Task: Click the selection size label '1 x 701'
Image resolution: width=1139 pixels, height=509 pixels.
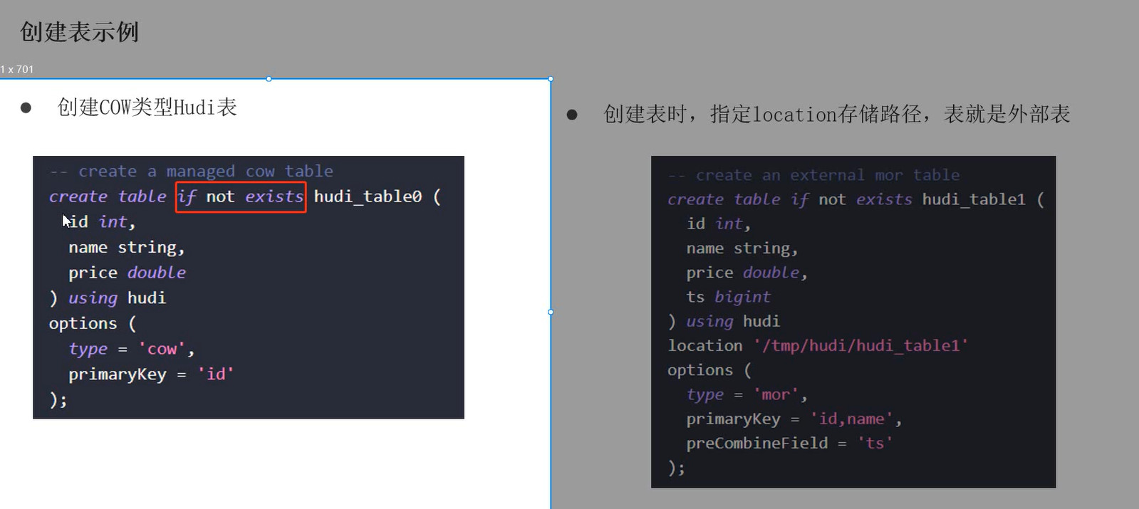Action: click(x=17, y=69)
